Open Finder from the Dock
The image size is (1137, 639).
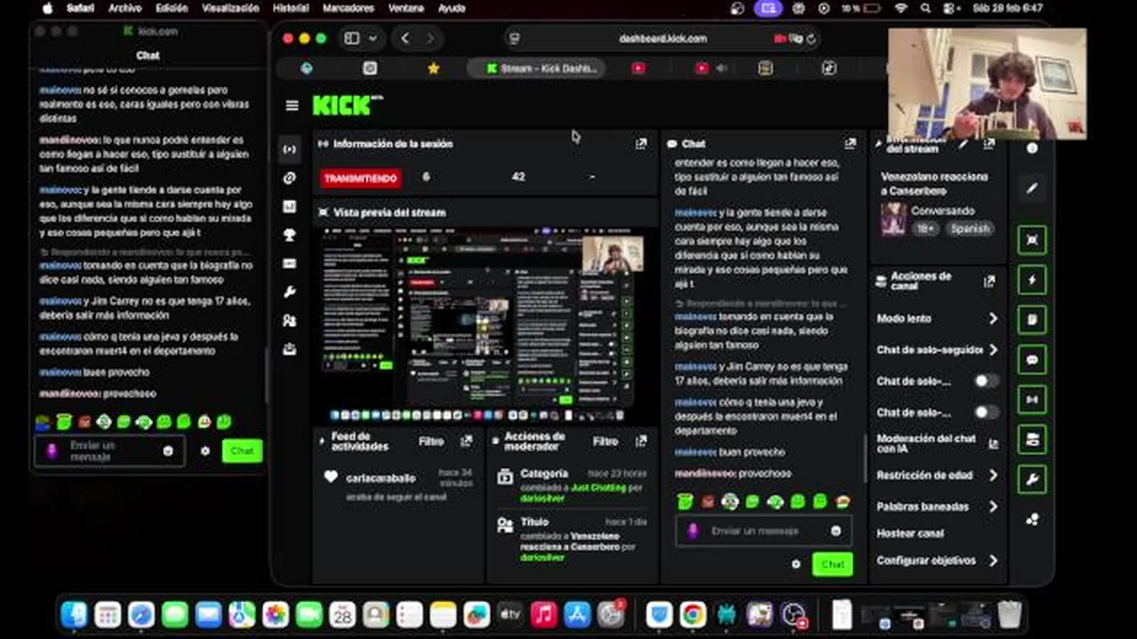click(75, 614)
